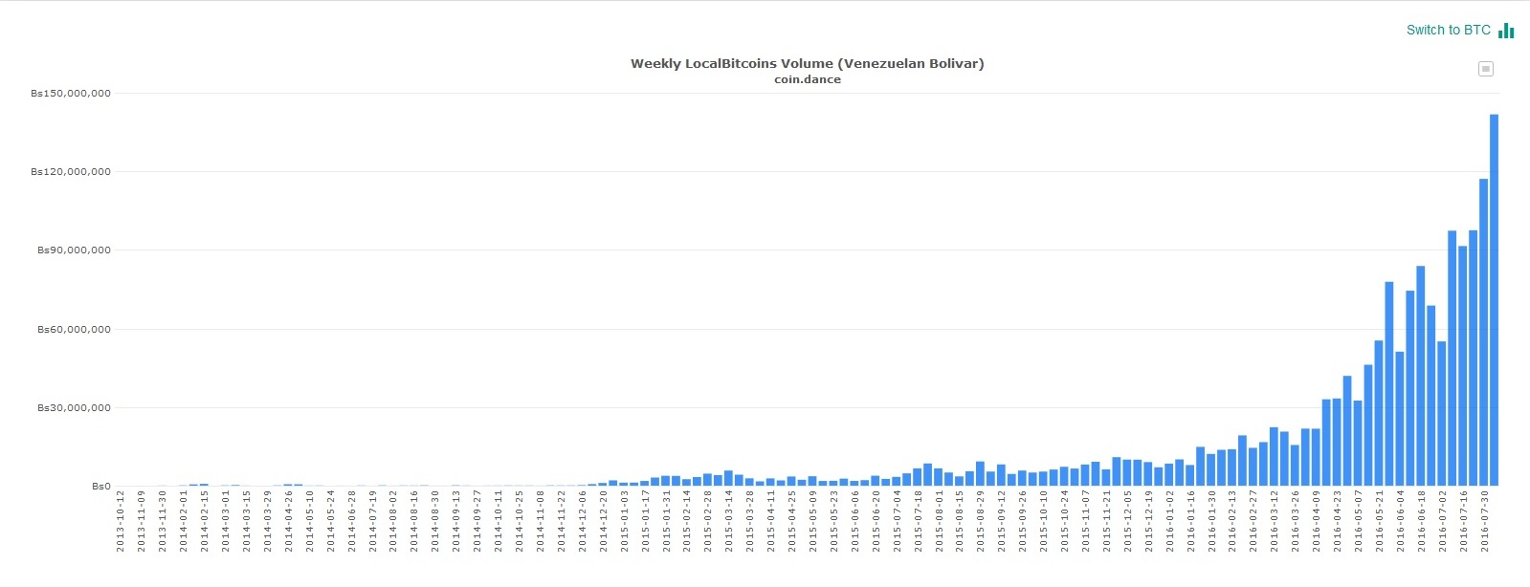This screenshot has width=1530, height=587.
Task: Click the bar for week 2016-03-12
Action: [1274, 457]
